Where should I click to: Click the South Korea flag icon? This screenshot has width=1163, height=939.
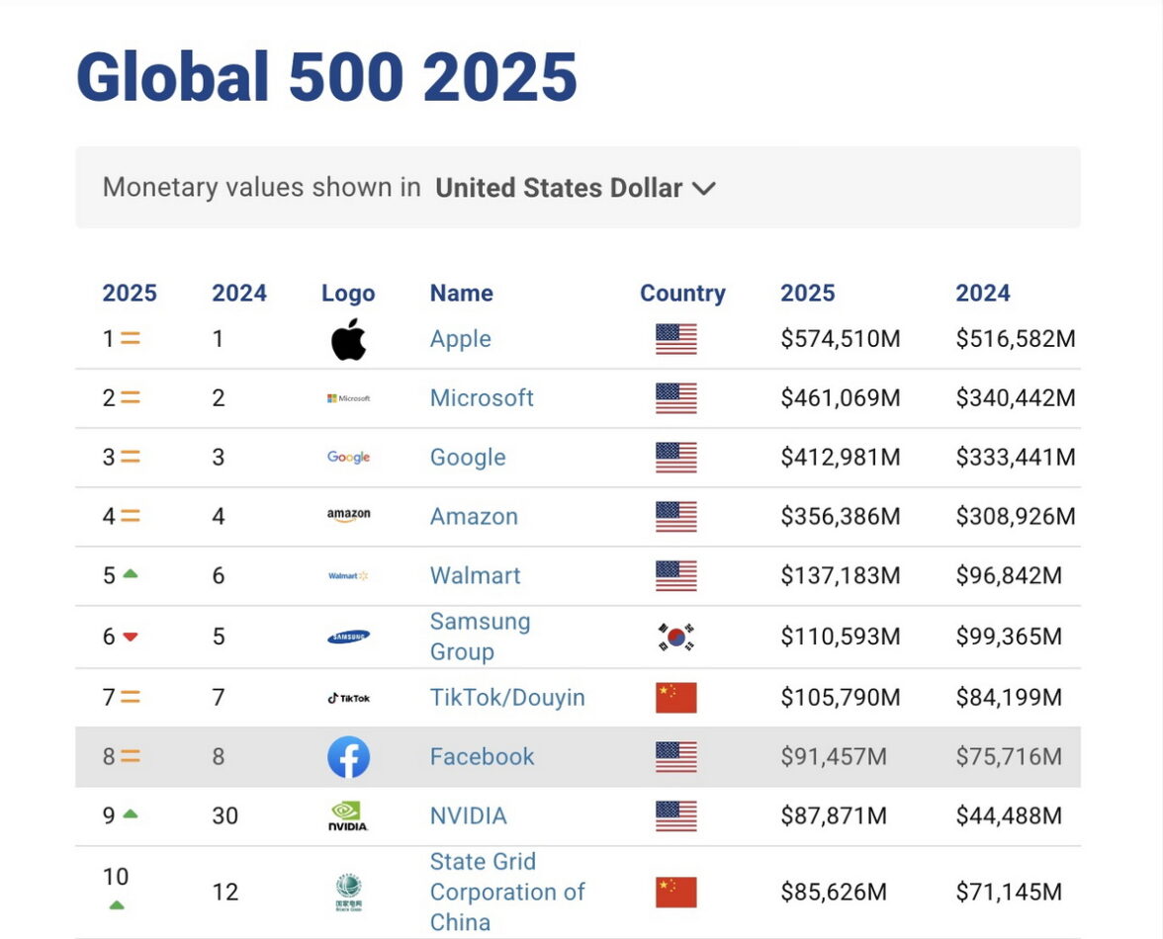[676, 637]
